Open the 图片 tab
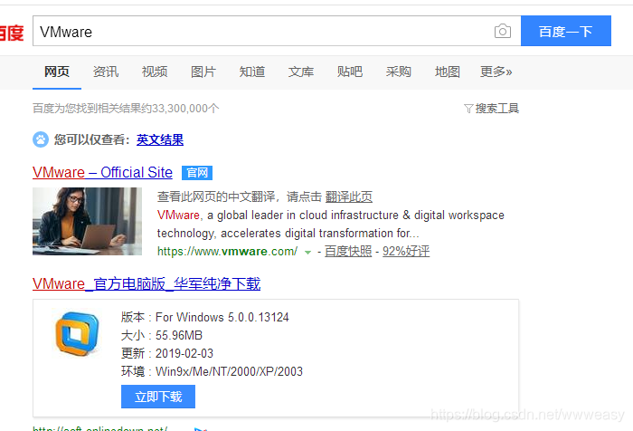Image resolution: width=633 pixels, height=431 pixels. [203, 72]
